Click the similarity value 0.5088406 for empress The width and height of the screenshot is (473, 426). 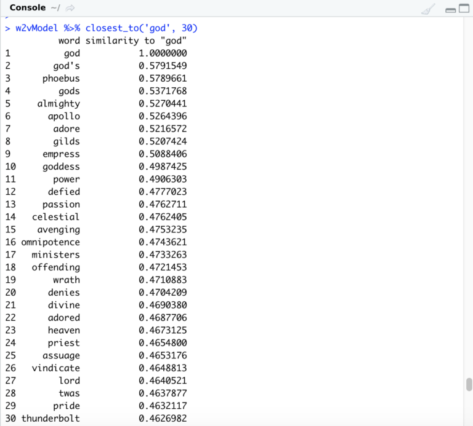point(163,154)
